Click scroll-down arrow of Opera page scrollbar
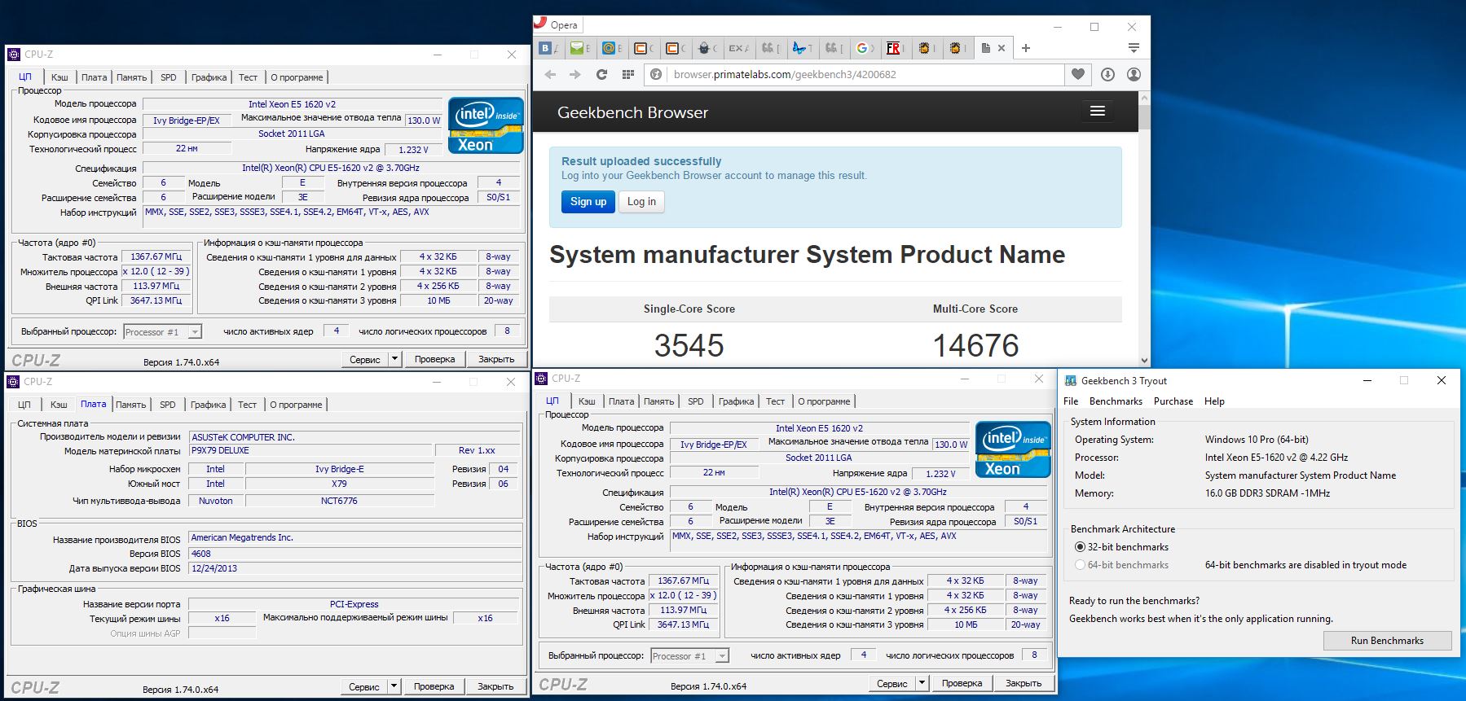Screen dimensions: 1466x701 (1144, 360)
